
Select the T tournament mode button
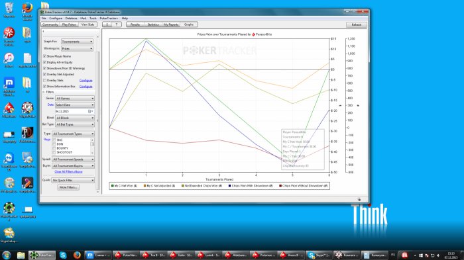pyautogui.click(x=117, y=24)
